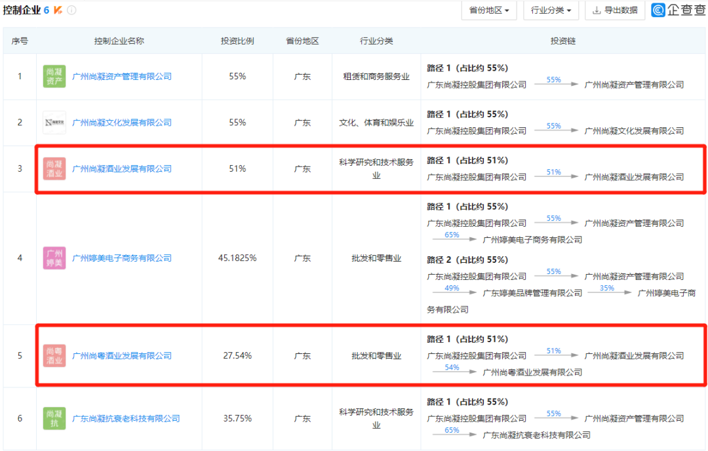Click the 54% arrow link in row 5 chain

452,368
